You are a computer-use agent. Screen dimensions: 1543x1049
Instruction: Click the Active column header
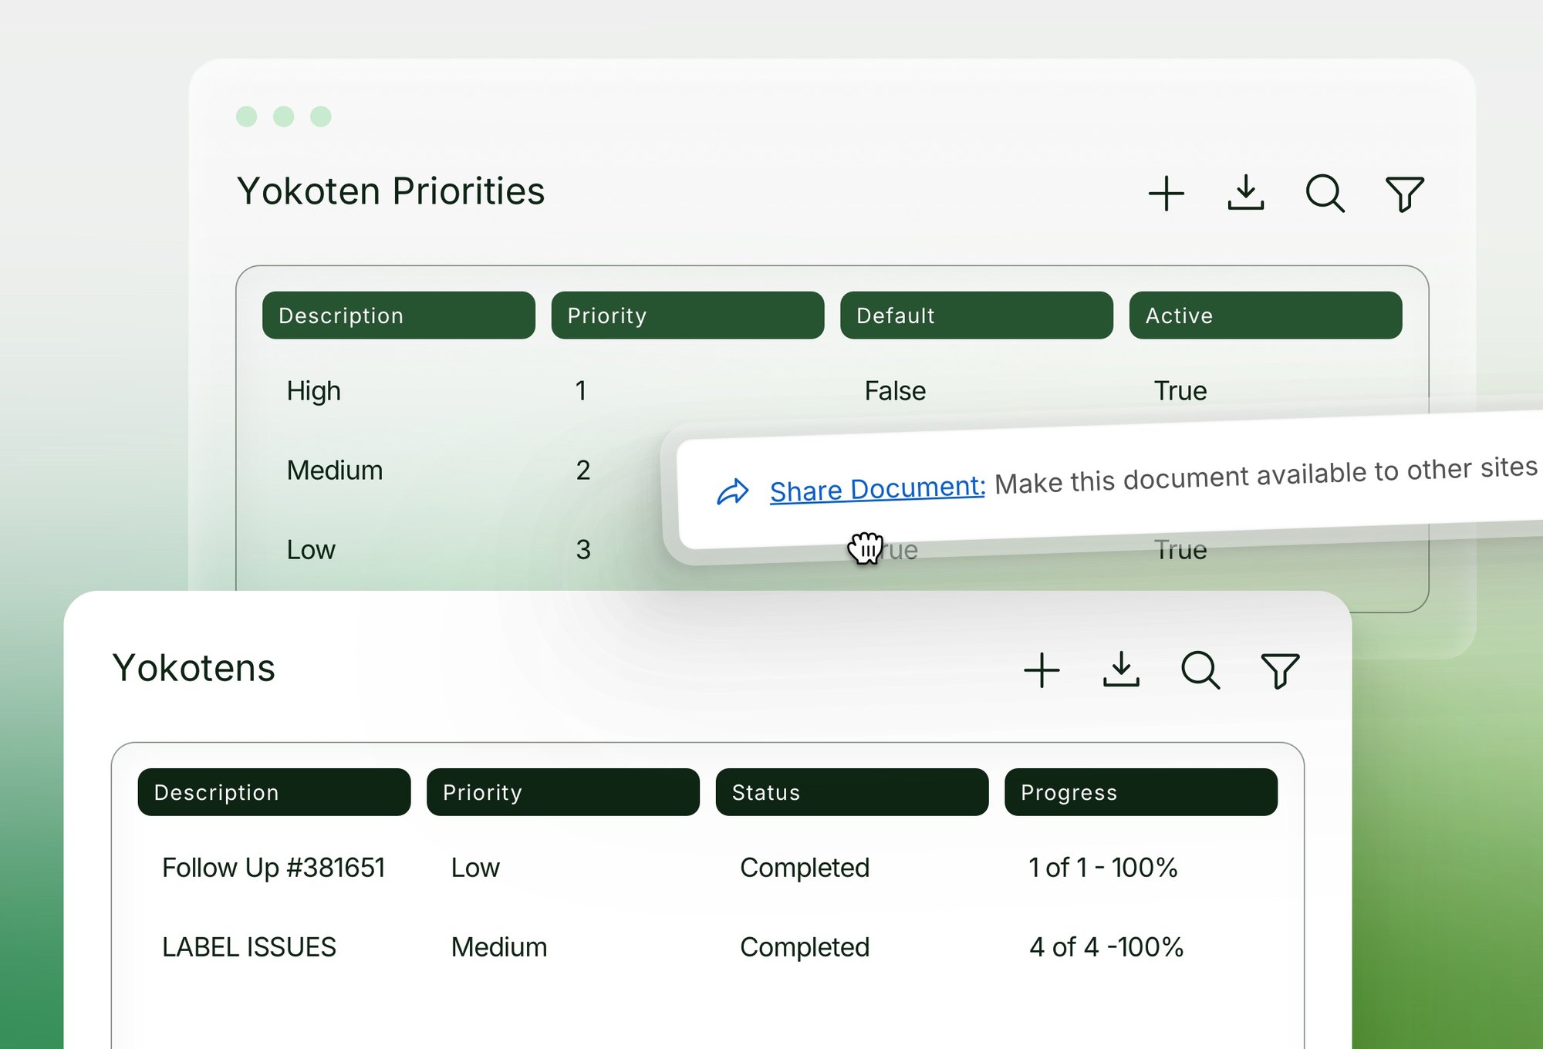point(1265,315)
